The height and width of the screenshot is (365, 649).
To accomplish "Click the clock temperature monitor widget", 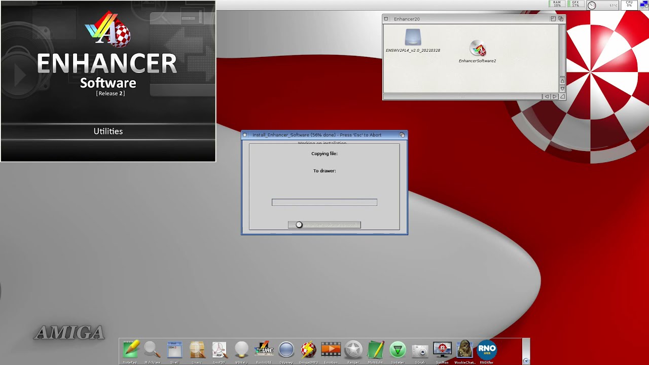I will point(602,5).
